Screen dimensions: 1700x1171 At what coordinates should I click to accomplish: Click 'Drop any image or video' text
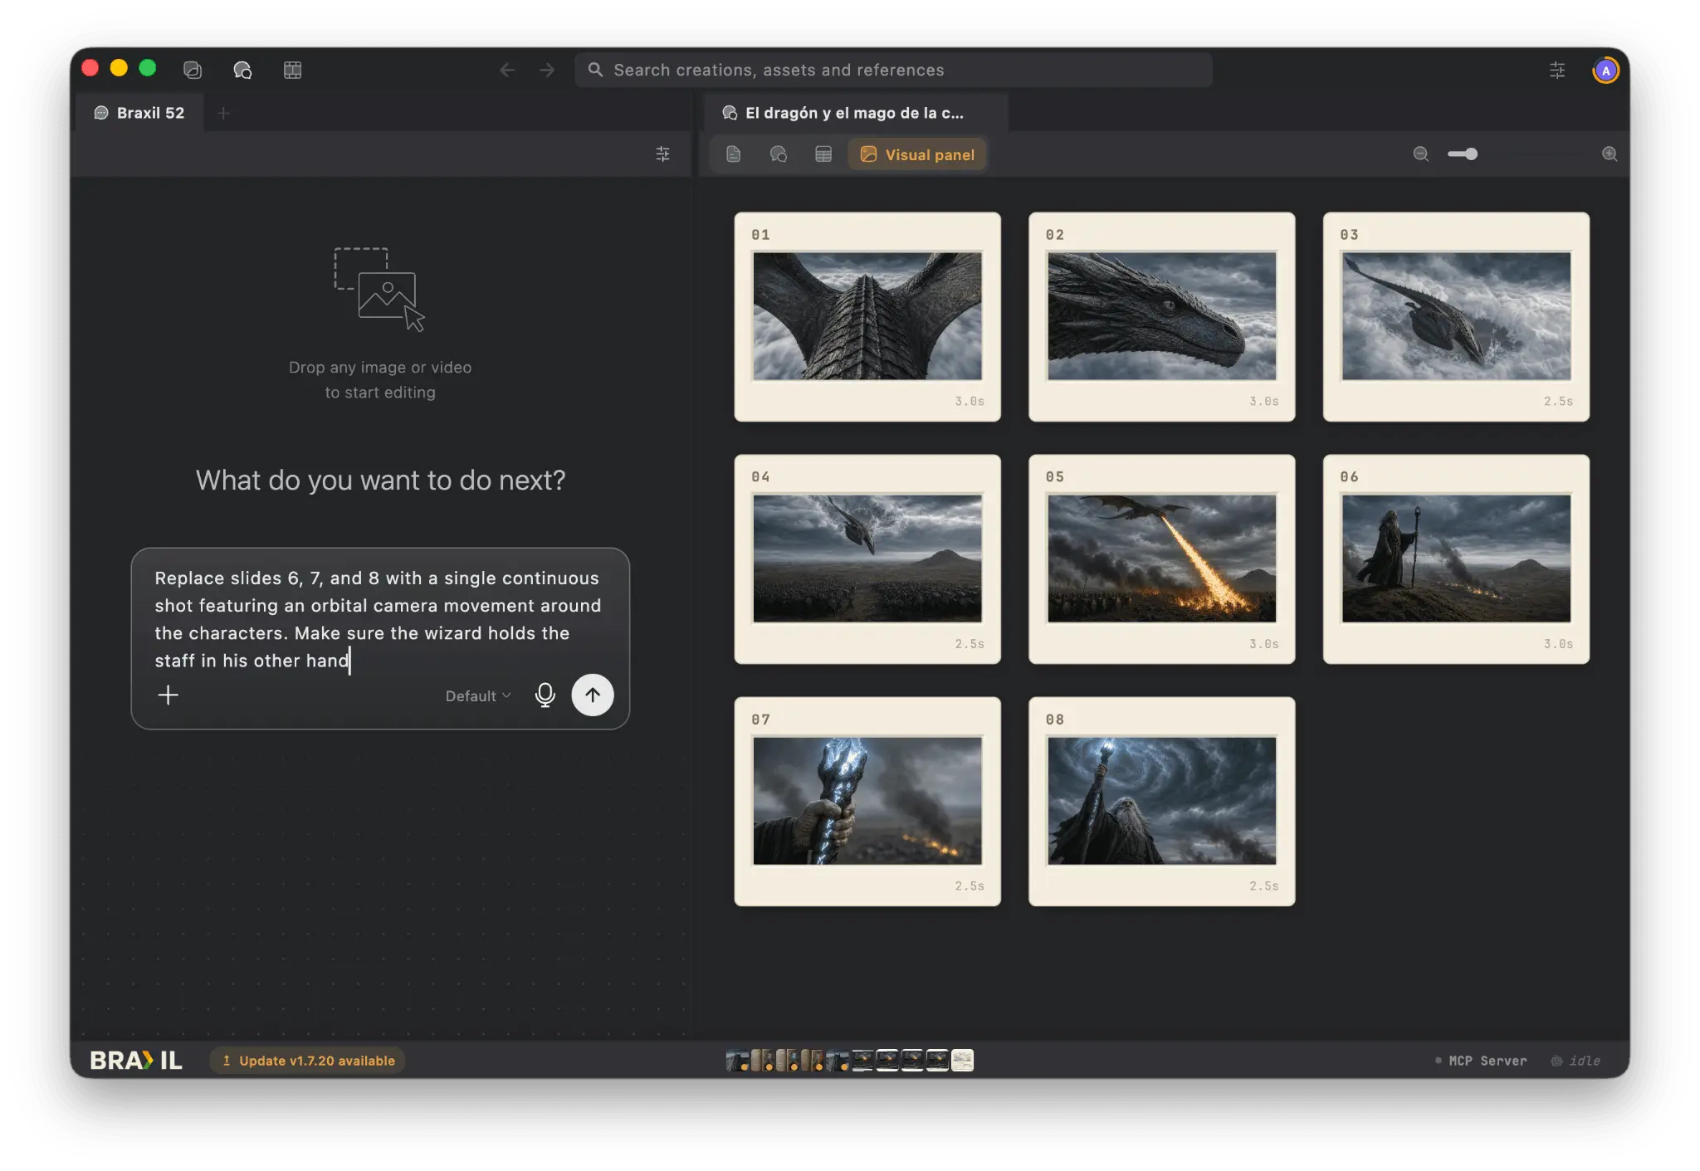click(380, 368)
